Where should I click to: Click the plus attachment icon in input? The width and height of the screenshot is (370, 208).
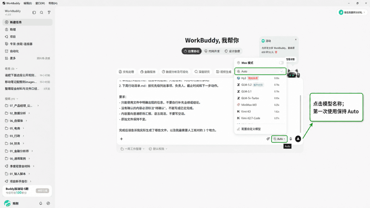tap(121, 139)
